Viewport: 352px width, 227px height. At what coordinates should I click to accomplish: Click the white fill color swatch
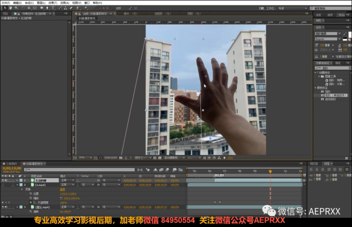(350, 35)
